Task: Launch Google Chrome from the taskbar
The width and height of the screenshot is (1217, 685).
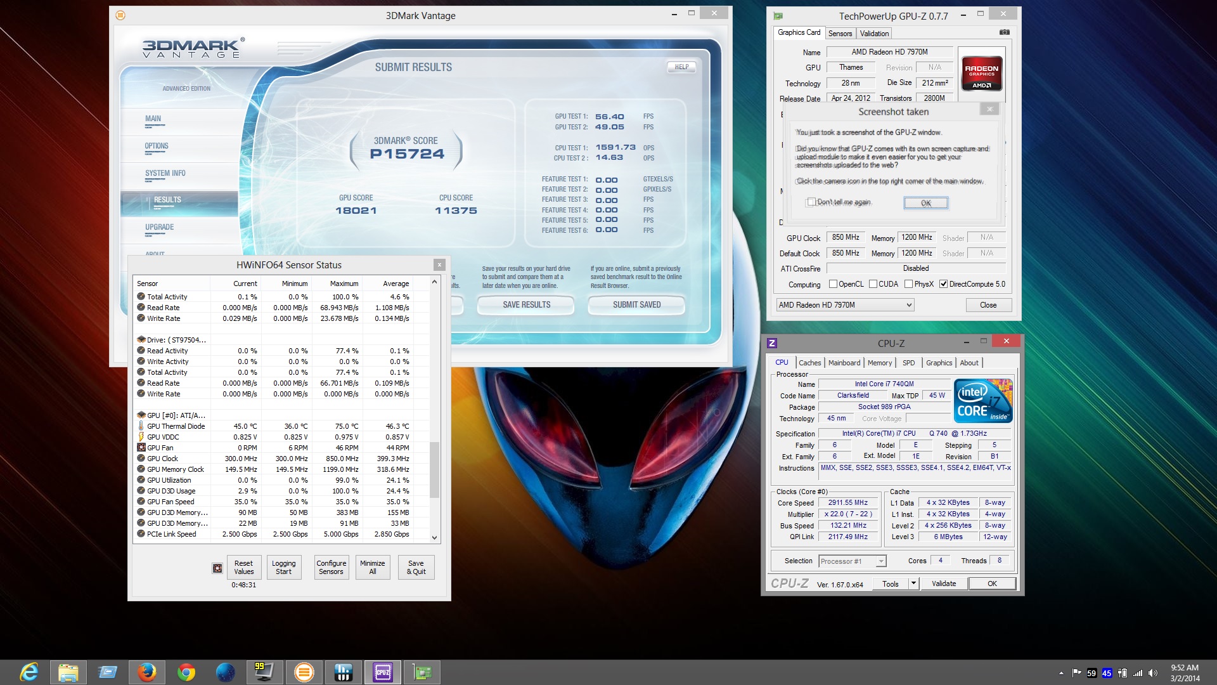Action: 186,672
